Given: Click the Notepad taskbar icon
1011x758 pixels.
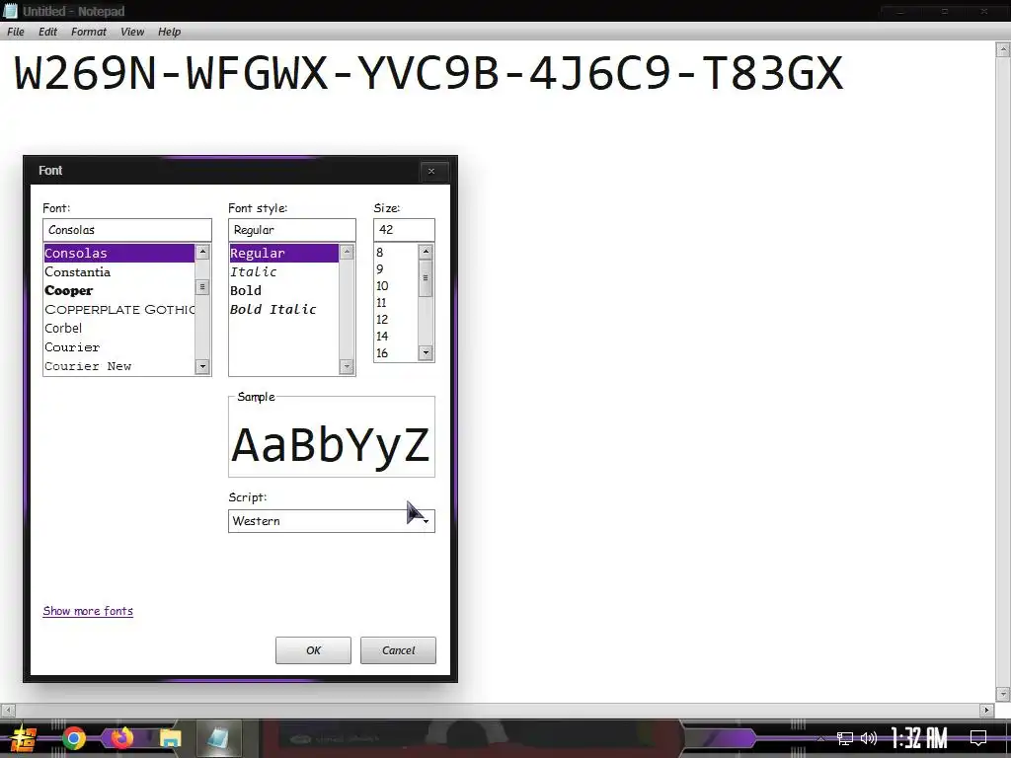Looking at the screenshot, I should click(x=218, y=738).
